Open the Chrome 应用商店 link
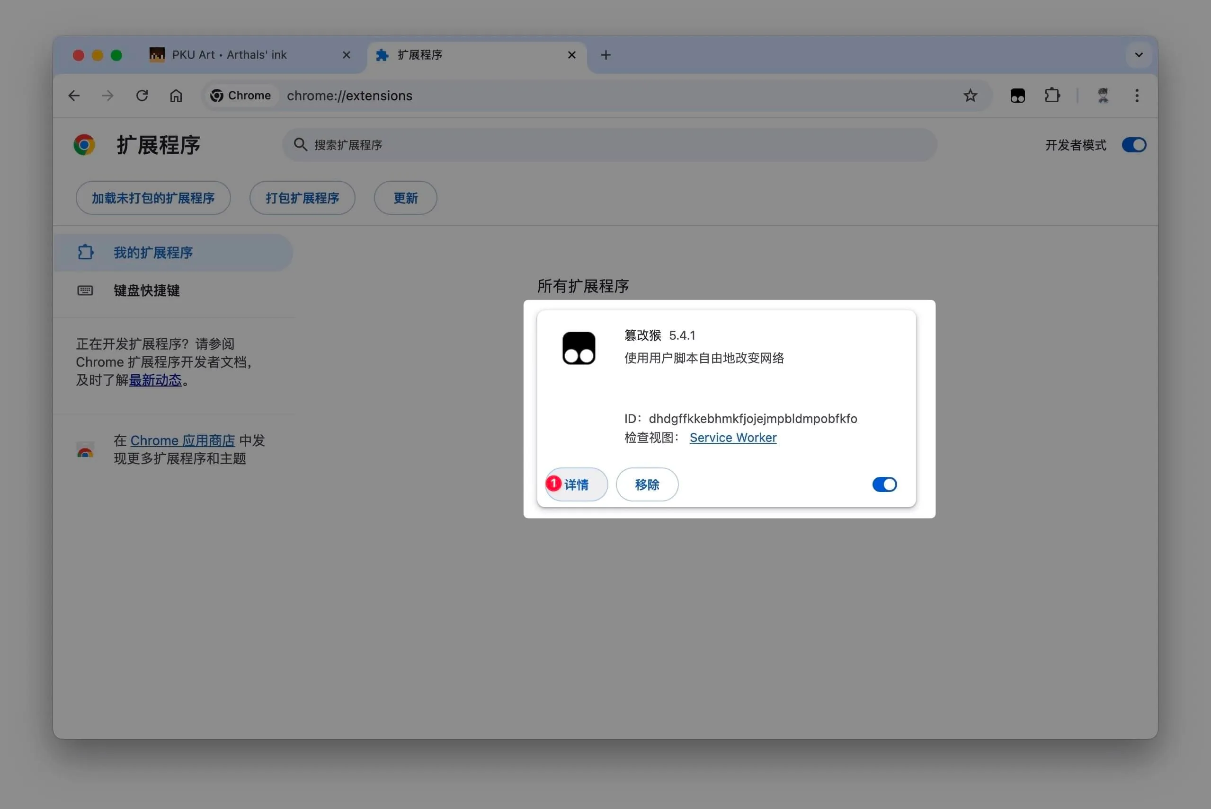Screen dimensions: 1211x809 pyautogui.click(x=183, y=440)
